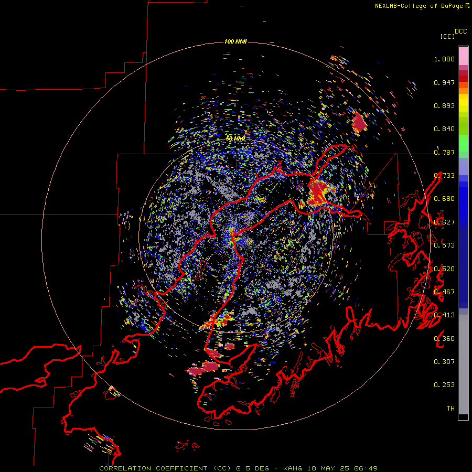Click the 06:49 time in the caption
Image resolution: width=472 pixels, height=472 pixels.
[x=366, y=468]
